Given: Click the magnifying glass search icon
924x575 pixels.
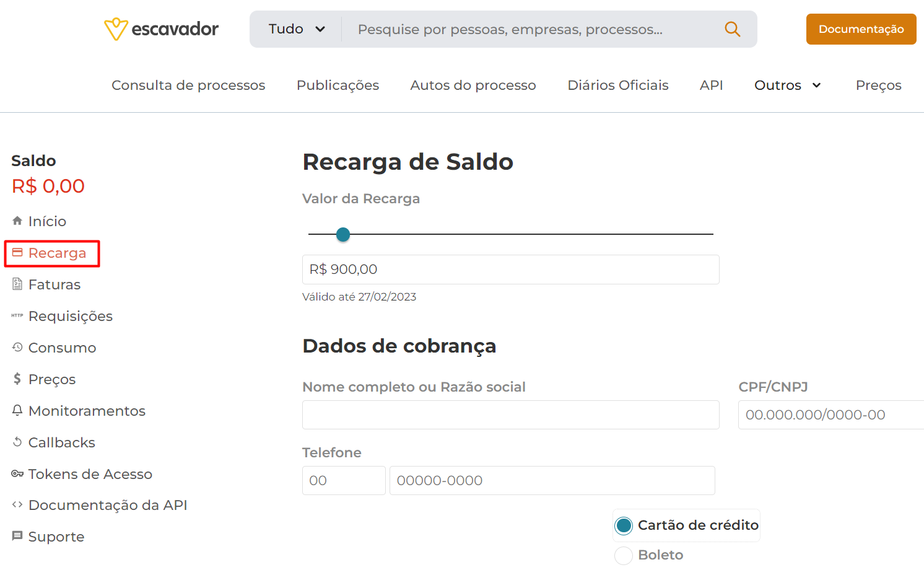Looking at the screenshot, I should tap(732, 29).
